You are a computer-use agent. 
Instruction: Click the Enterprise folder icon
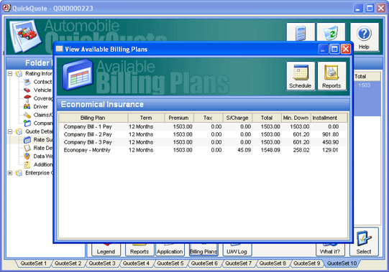[19, 173]
